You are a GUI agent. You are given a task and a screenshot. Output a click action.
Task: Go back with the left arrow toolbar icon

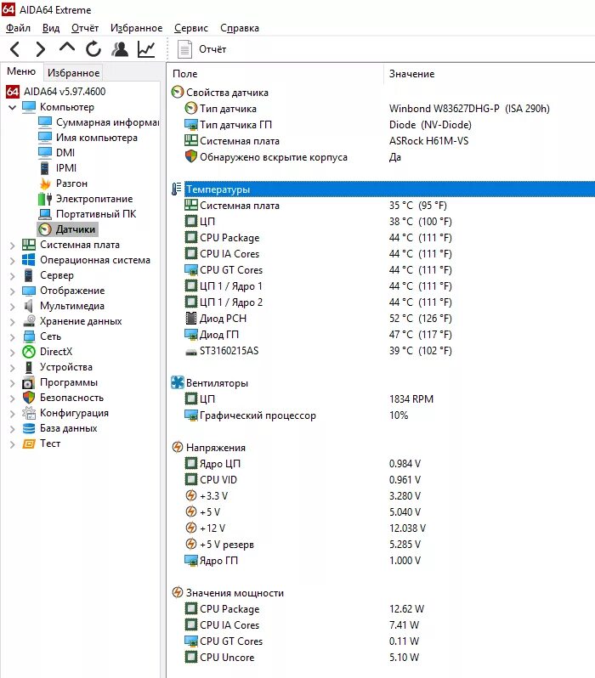coord(14,49)
